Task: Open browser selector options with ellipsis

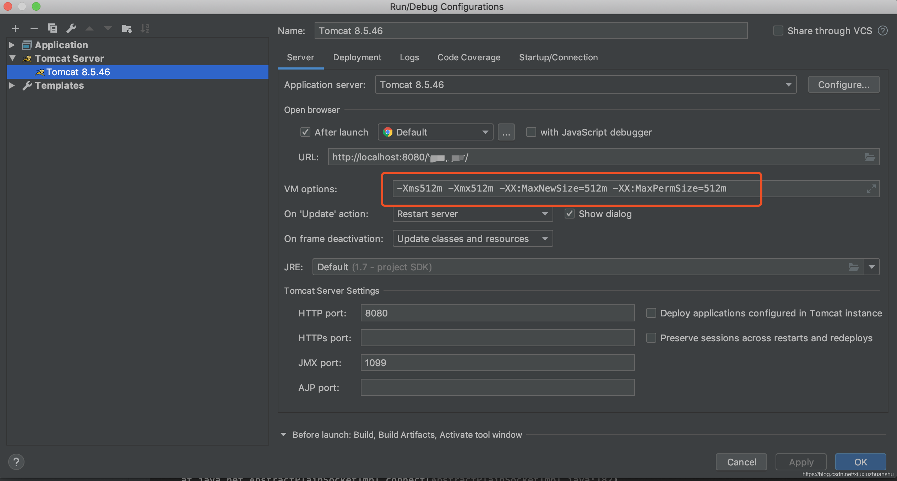Action: pos(506,132)
